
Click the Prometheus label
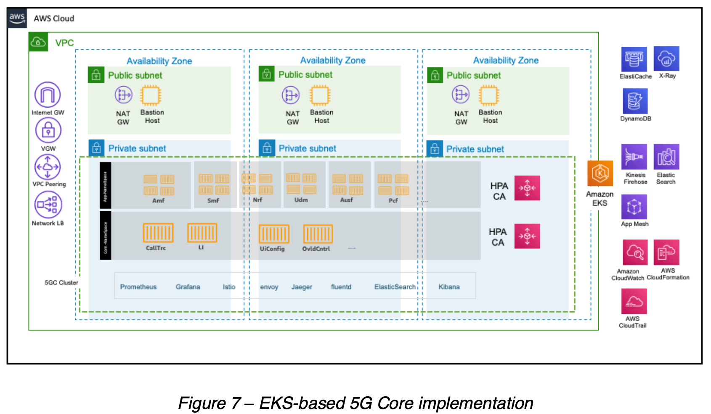138,287
